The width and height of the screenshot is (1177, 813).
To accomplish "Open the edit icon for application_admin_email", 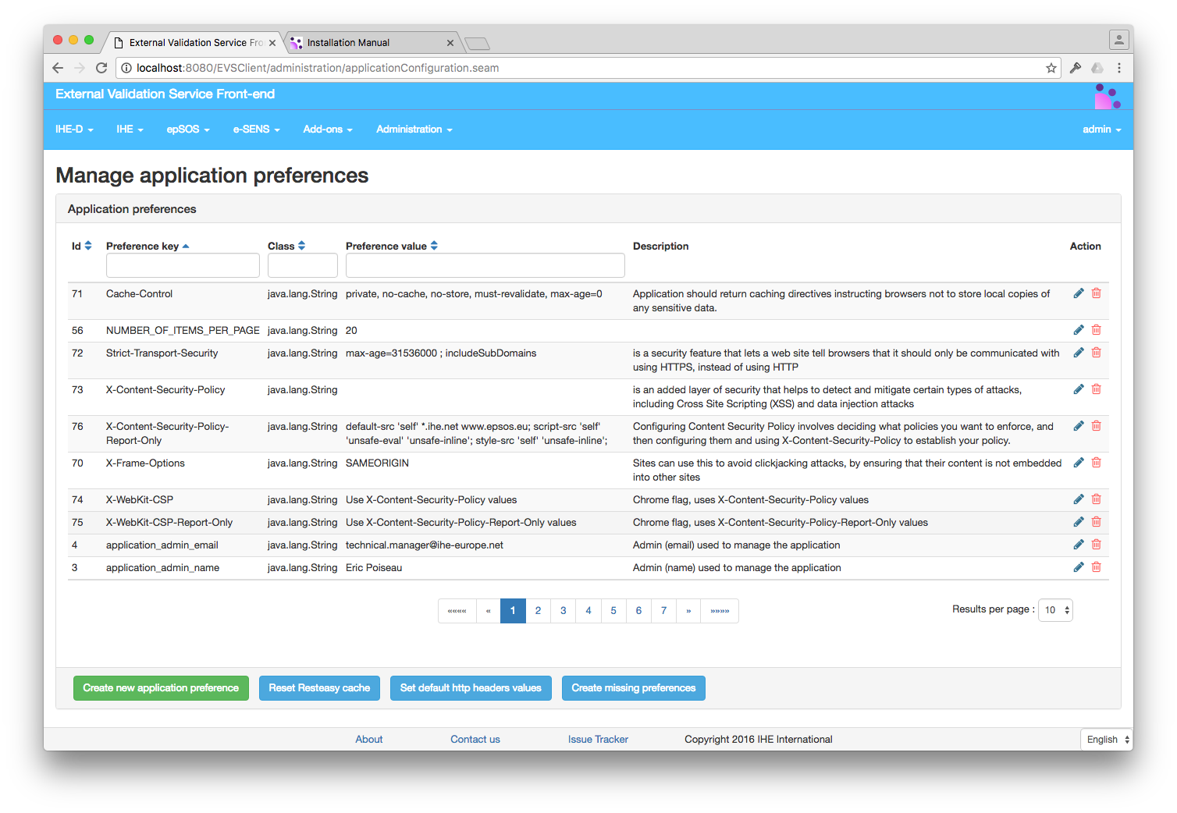I will [1079, 544].
